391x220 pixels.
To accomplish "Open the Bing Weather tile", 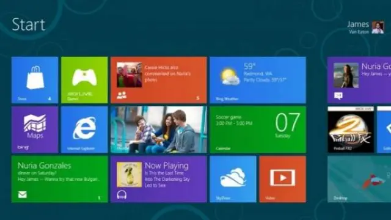I will tap(258, 80).
